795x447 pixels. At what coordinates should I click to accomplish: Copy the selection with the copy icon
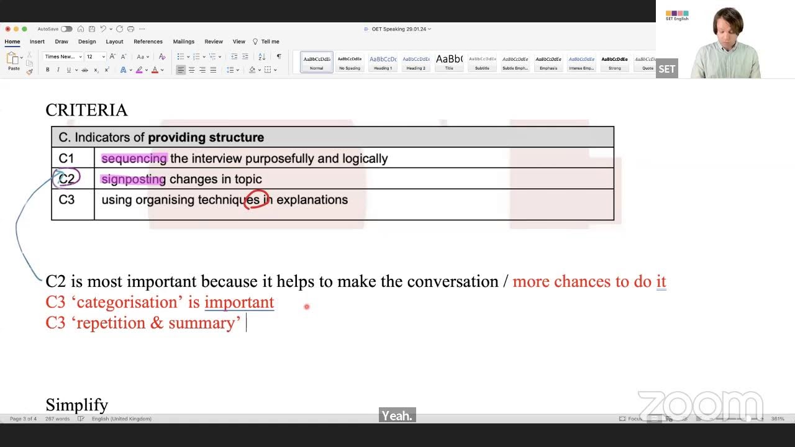coord(29,63)
